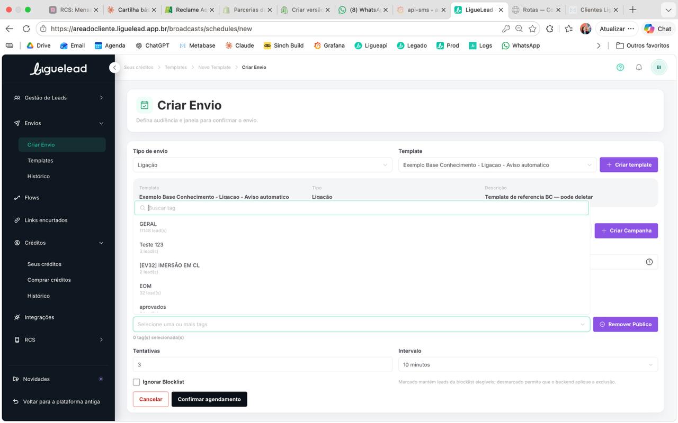Open the notifications bell icon

[x=639, y=67]
